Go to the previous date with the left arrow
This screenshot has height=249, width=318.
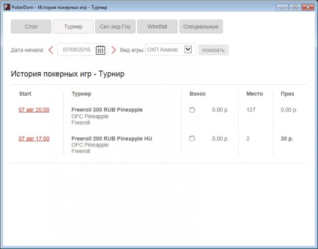tap(51, 50)
